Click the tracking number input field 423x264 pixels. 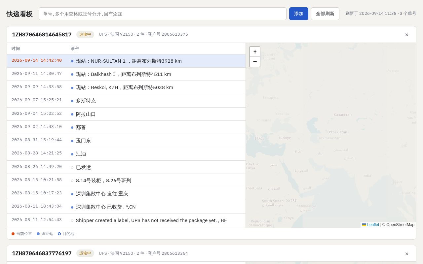pyautogui.click(x=163, y=14)
